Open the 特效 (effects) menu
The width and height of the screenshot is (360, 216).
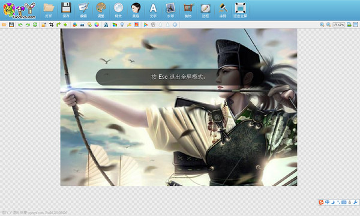tap(118, 10)
